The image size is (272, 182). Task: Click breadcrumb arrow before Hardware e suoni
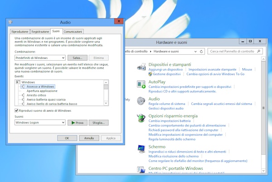tap(151, 52)
